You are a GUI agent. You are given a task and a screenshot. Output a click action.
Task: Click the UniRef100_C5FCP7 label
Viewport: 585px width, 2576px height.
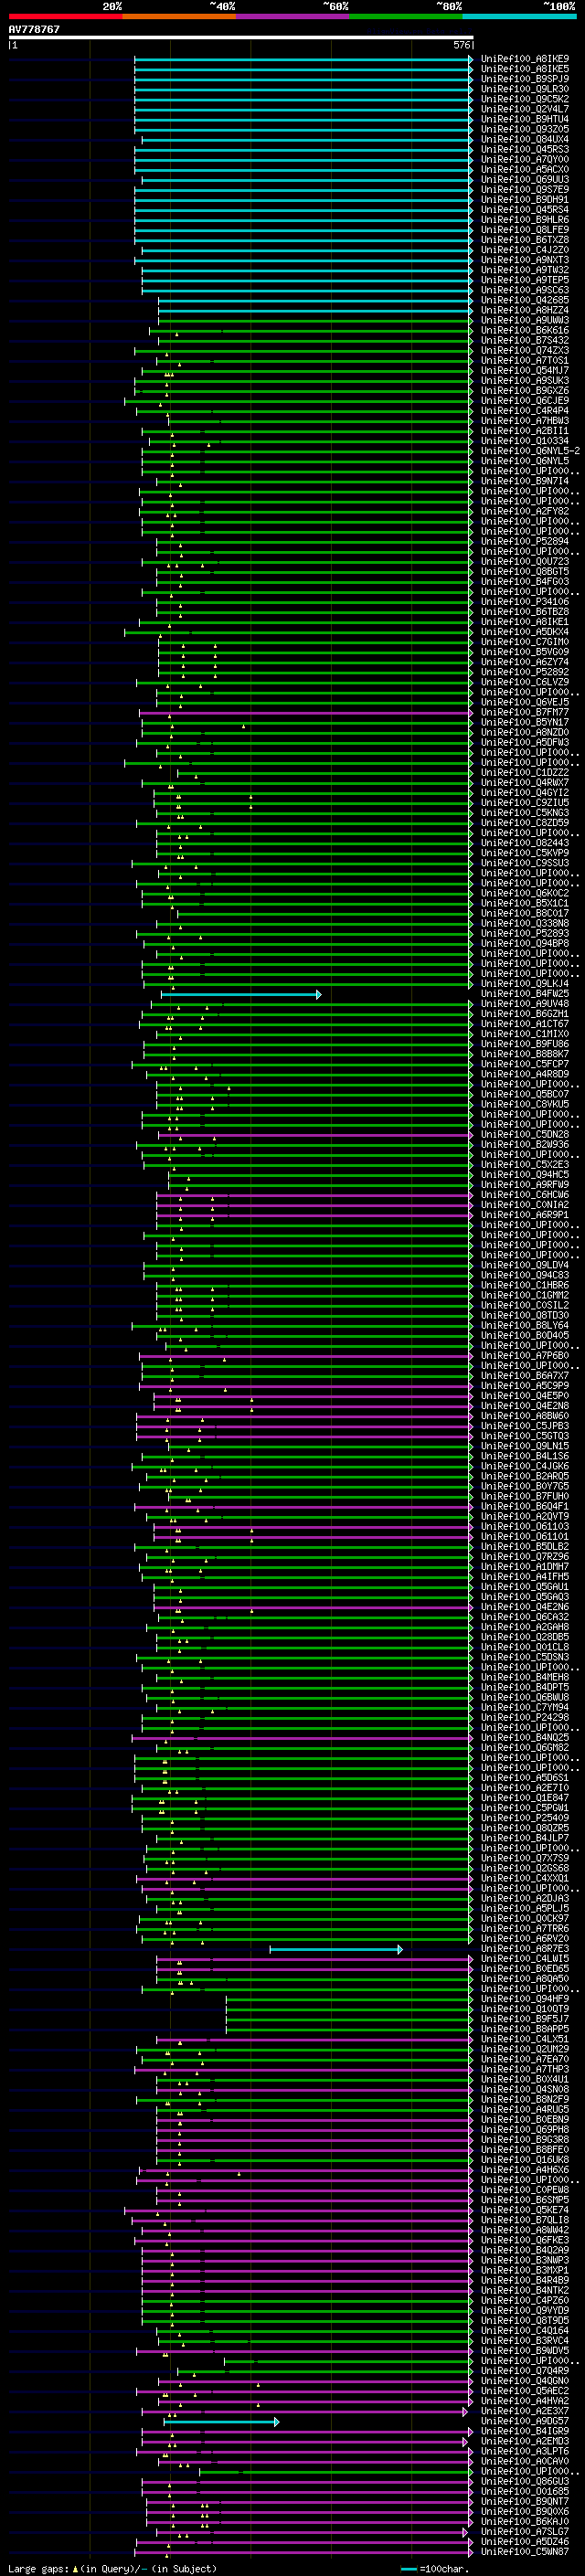pos(525,1064)
